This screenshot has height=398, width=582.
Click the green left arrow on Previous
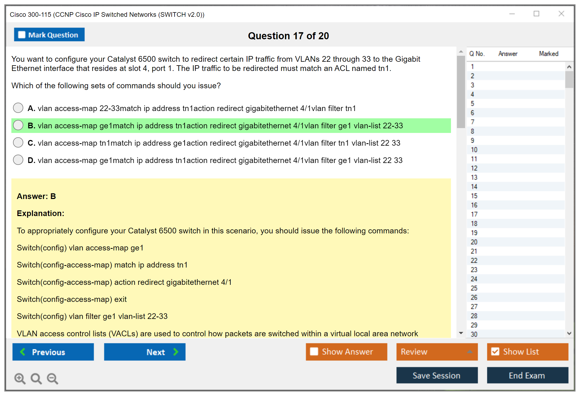23,352
